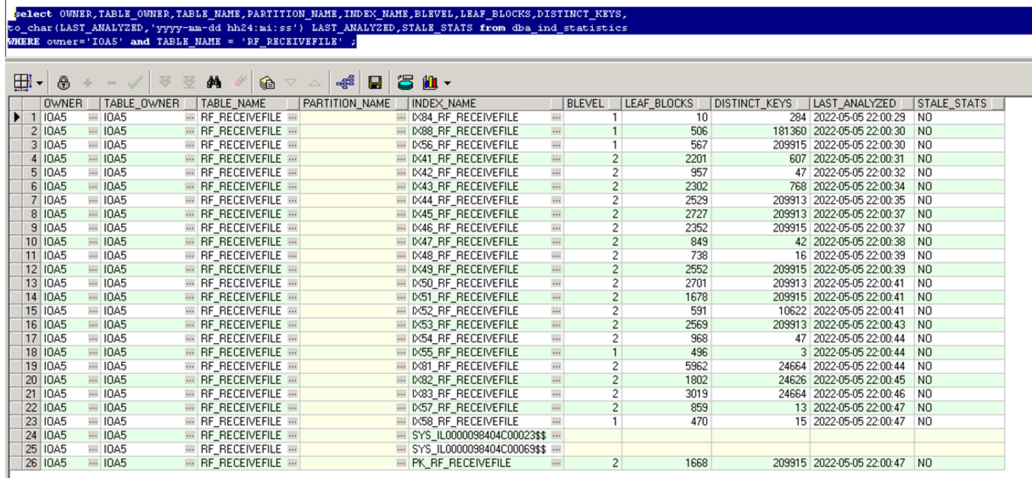Click the bar chart graph icon

pyautogui.click(x=430, y=82)
